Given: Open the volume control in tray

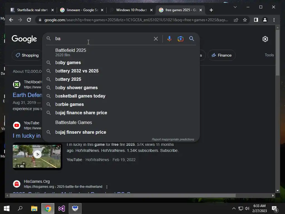Looking at the screenshot, I should (247, 208).
